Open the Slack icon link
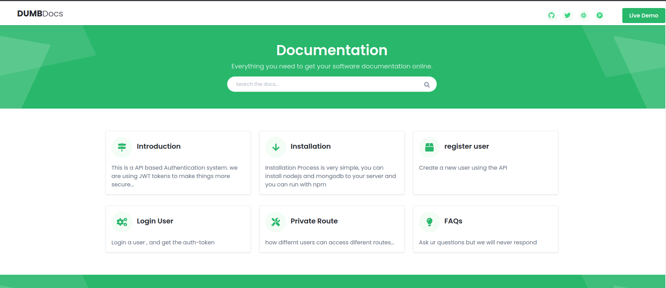This screenshot has width=666, height=288. tap(584, 15)
